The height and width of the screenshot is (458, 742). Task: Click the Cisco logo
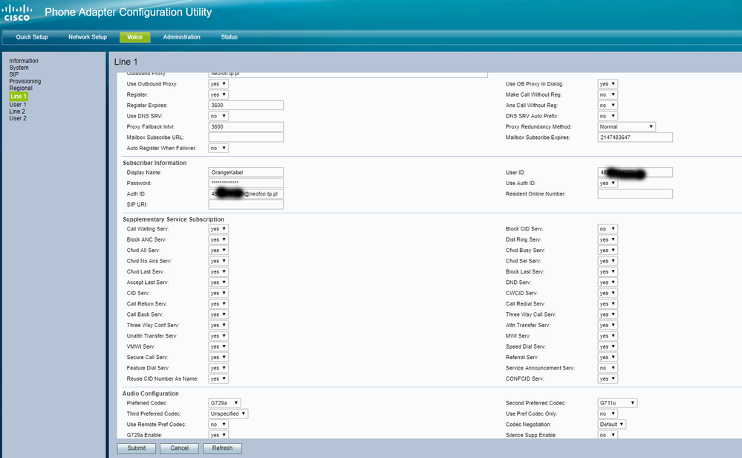[x=16, y=13]
